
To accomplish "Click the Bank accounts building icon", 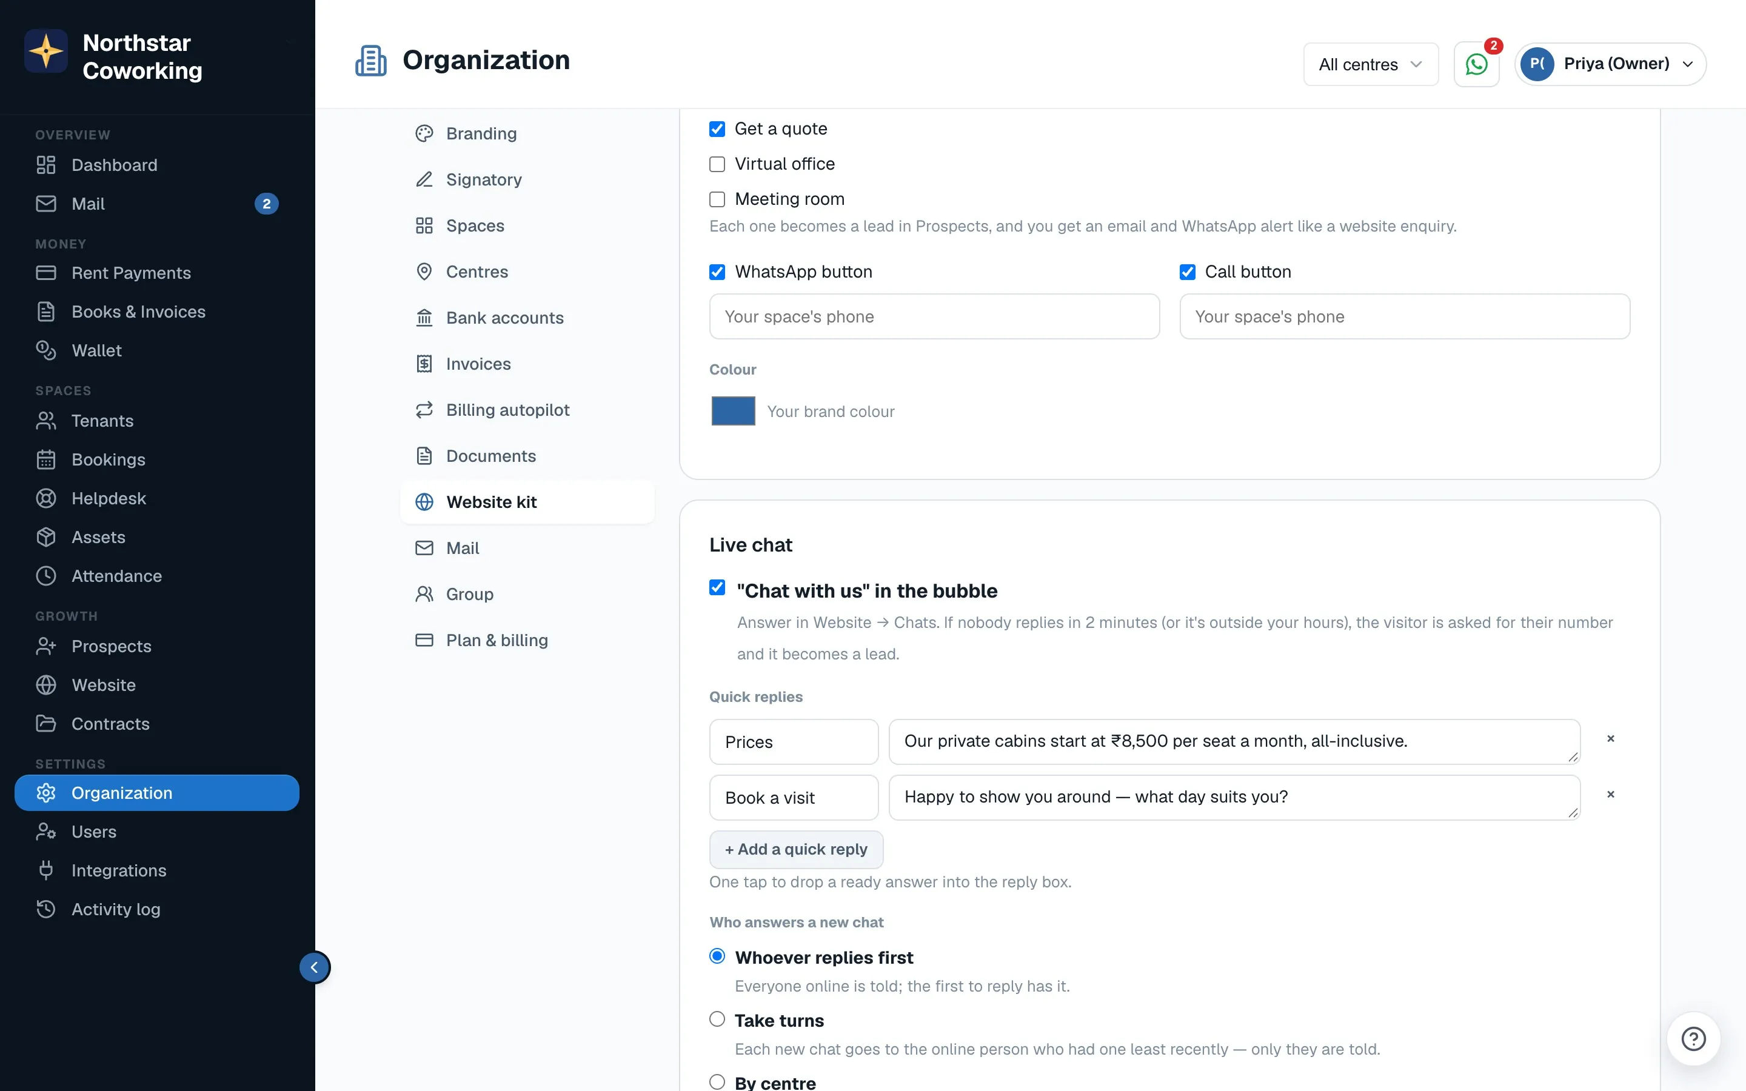I will pyautogui.click(x=424, y=318).
